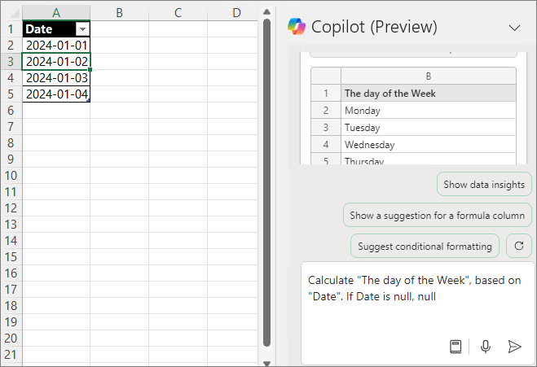Open the prompt guide book icon
537x367 pixels.
tap(456, 347)
